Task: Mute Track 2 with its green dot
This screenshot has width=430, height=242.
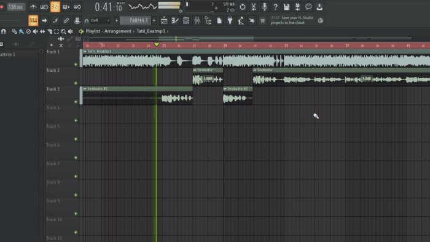Action: coord(76,83)
